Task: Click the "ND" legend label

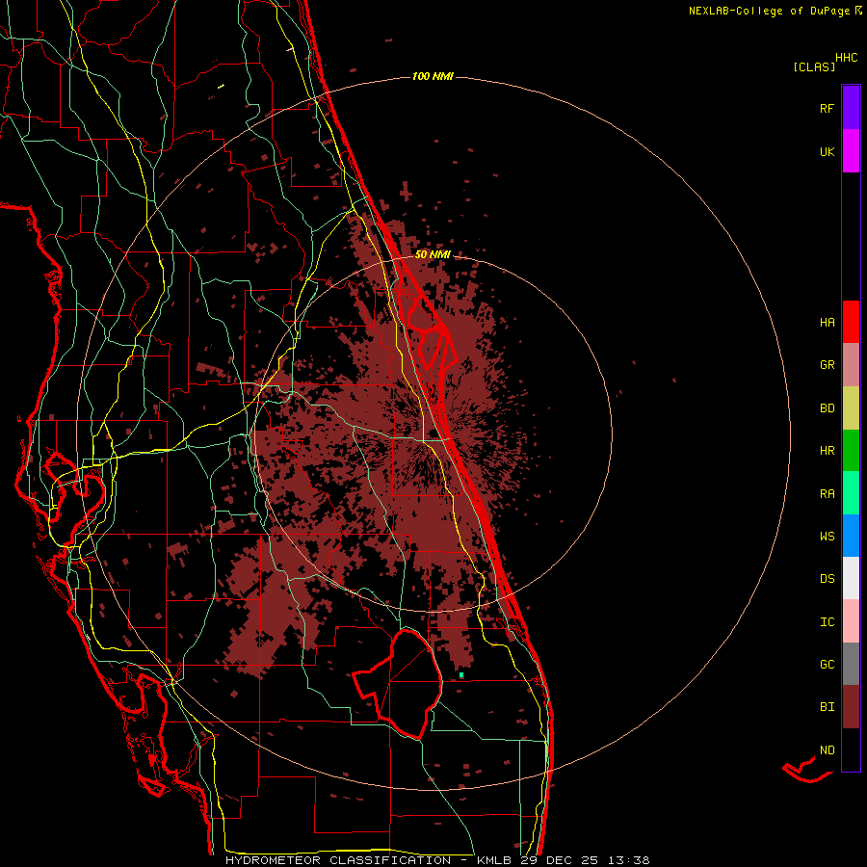Action: click(827, 750)
